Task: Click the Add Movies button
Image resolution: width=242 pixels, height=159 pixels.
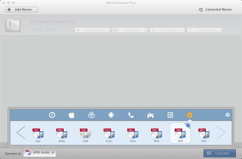Action: coord(21,10)
